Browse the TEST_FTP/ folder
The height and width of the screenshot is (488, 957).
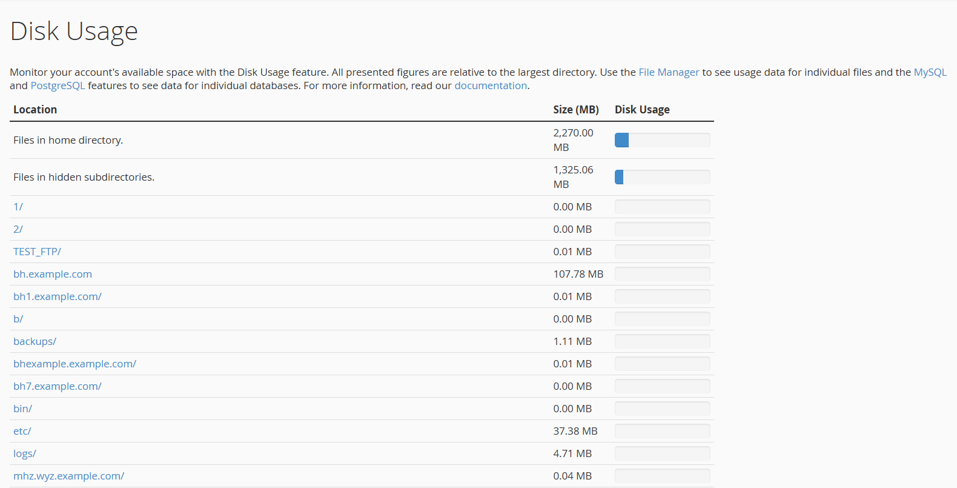[x=37, y=252]
